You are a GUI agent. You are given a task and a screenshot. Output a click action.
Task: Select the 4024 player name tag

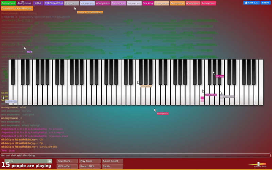coord(38,3)
